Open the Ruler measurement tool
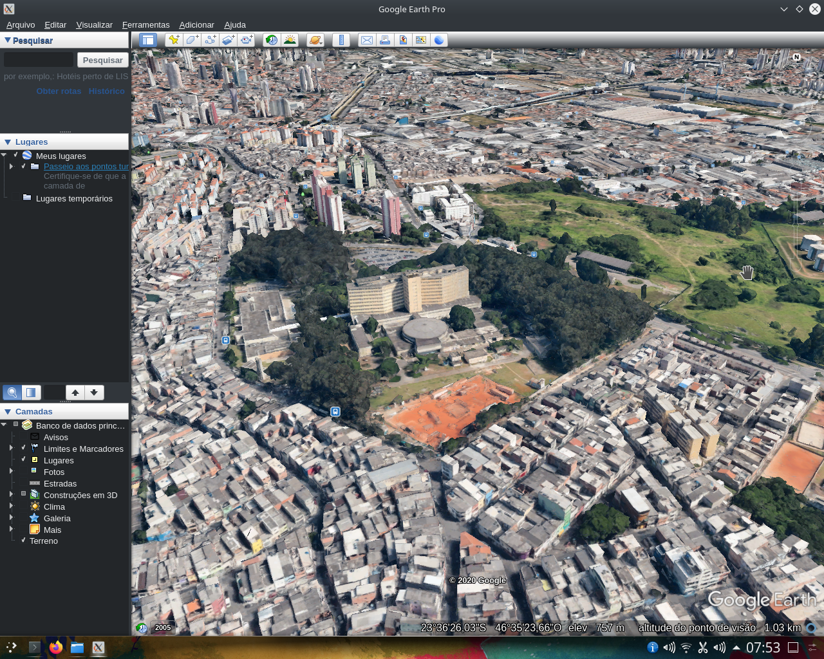 coord(342,39)
